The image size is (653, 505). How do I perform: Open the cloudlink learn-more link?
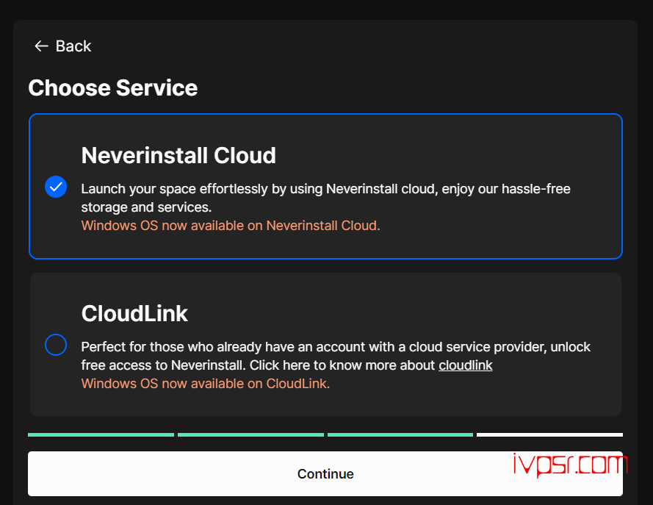point(465,365)
